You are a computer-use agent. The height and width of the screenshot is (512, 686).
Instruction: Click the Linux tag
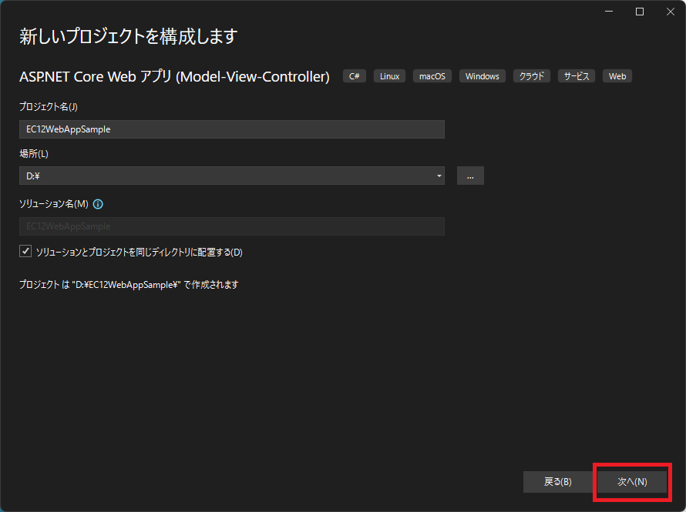pos(389,76)
